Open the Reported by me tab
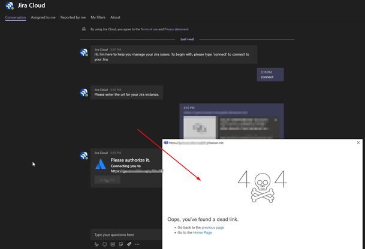 pos(73,17)
